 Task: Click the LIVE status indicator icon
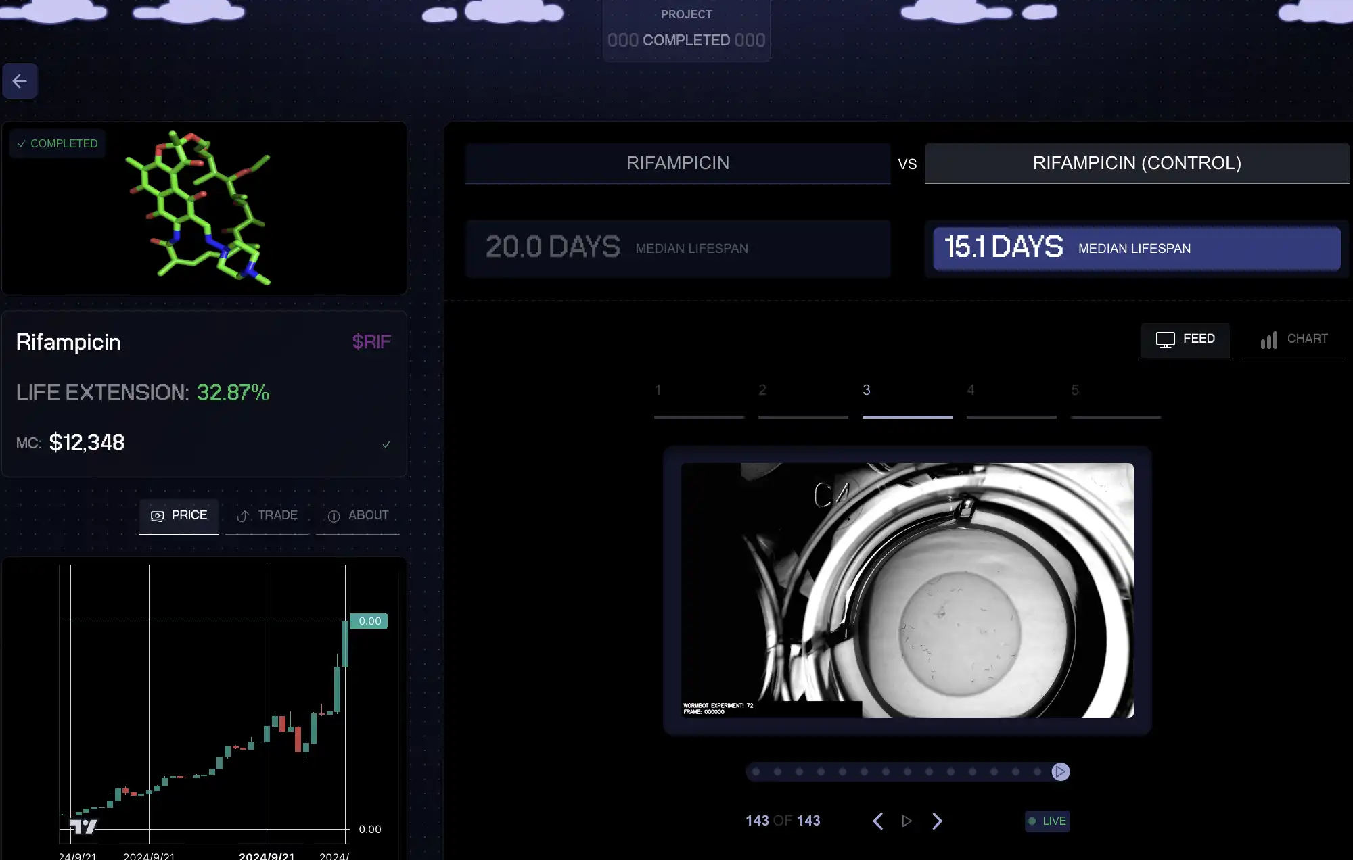coord(1032,821)
